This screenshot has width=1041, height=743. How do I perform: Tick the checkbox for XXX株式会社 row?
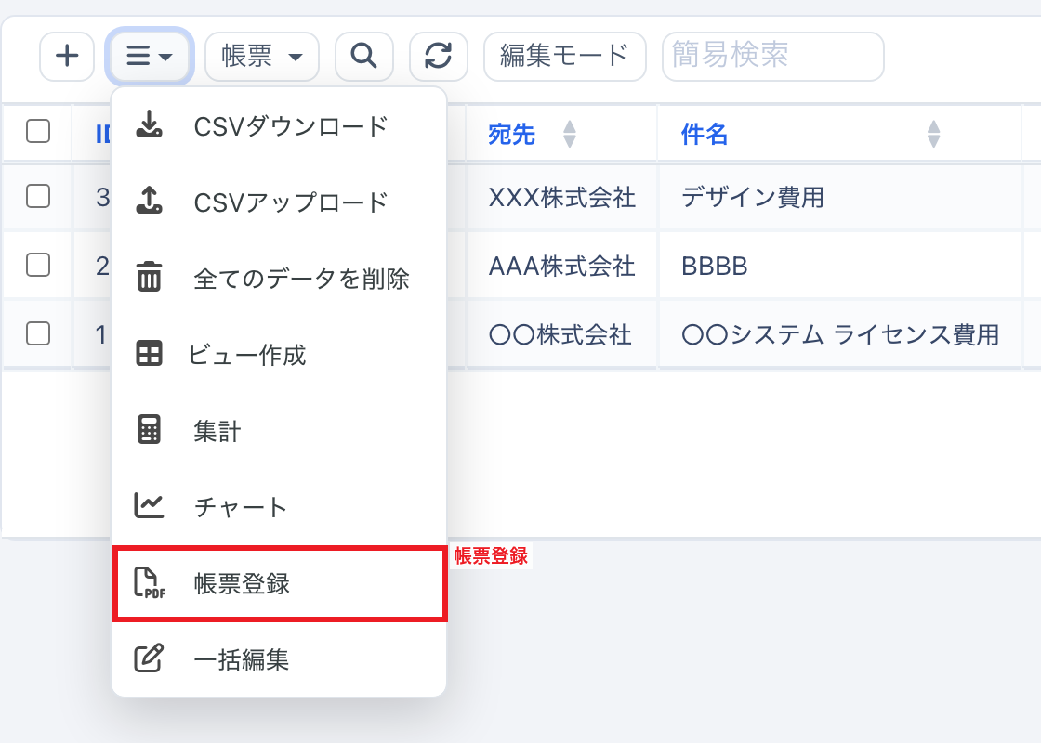38,196
